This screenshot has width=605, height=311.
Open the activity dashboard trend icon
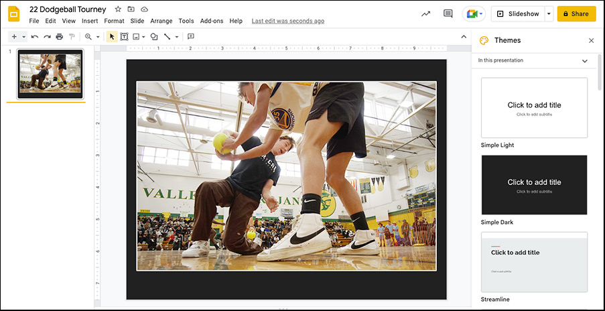[425, 13]
